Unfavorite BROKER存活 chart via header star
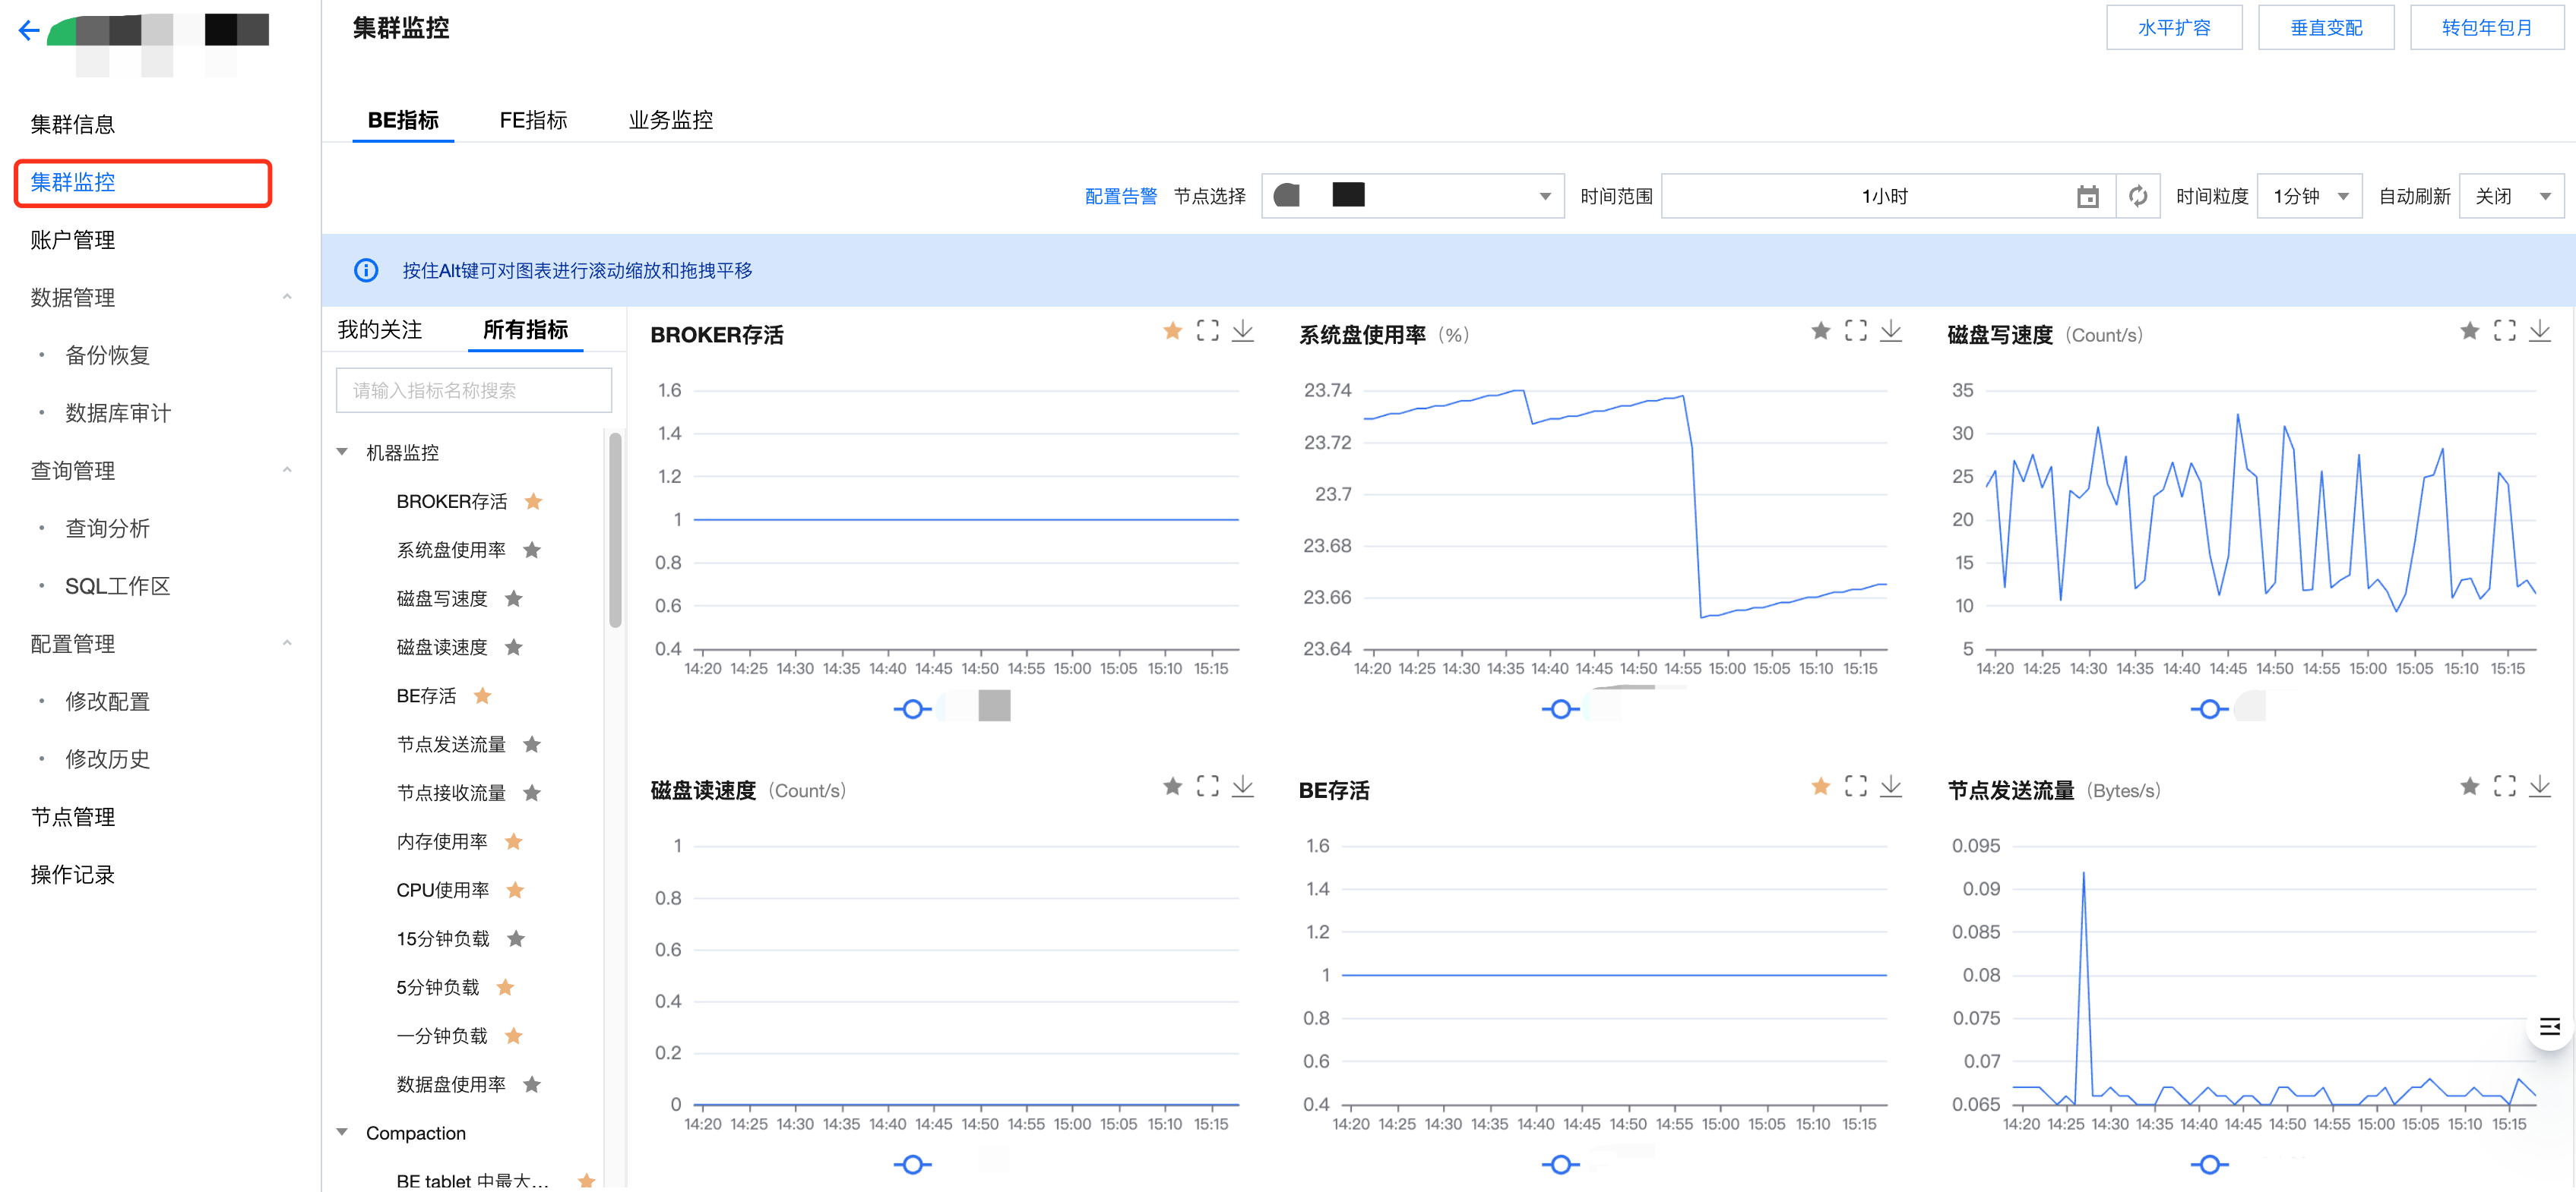Image resolution: width=2576 pixels, height=1192 pixels. [x=1172, y=331]
